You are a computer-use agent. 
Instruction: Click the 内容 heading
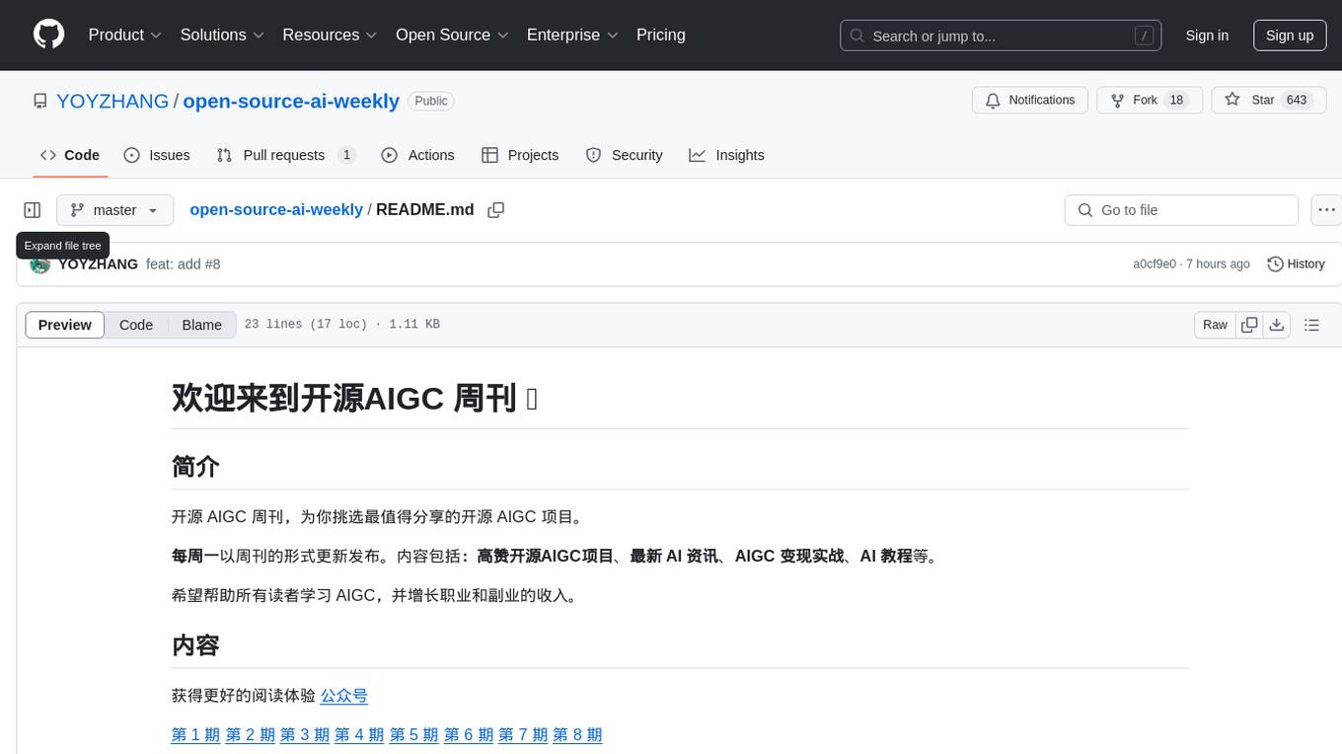click(x=195, y=645)
